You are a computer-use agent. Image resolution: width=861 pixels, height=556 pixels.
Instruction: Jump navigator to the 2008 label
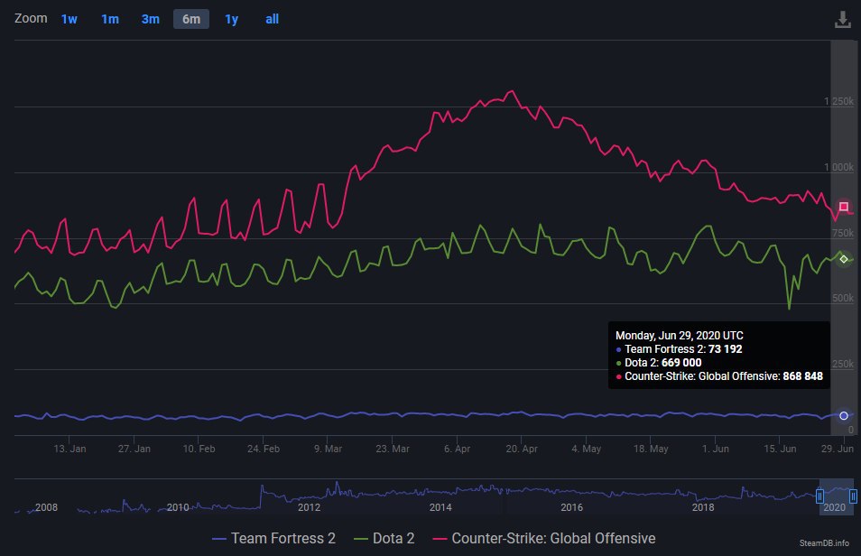[46, 507]
